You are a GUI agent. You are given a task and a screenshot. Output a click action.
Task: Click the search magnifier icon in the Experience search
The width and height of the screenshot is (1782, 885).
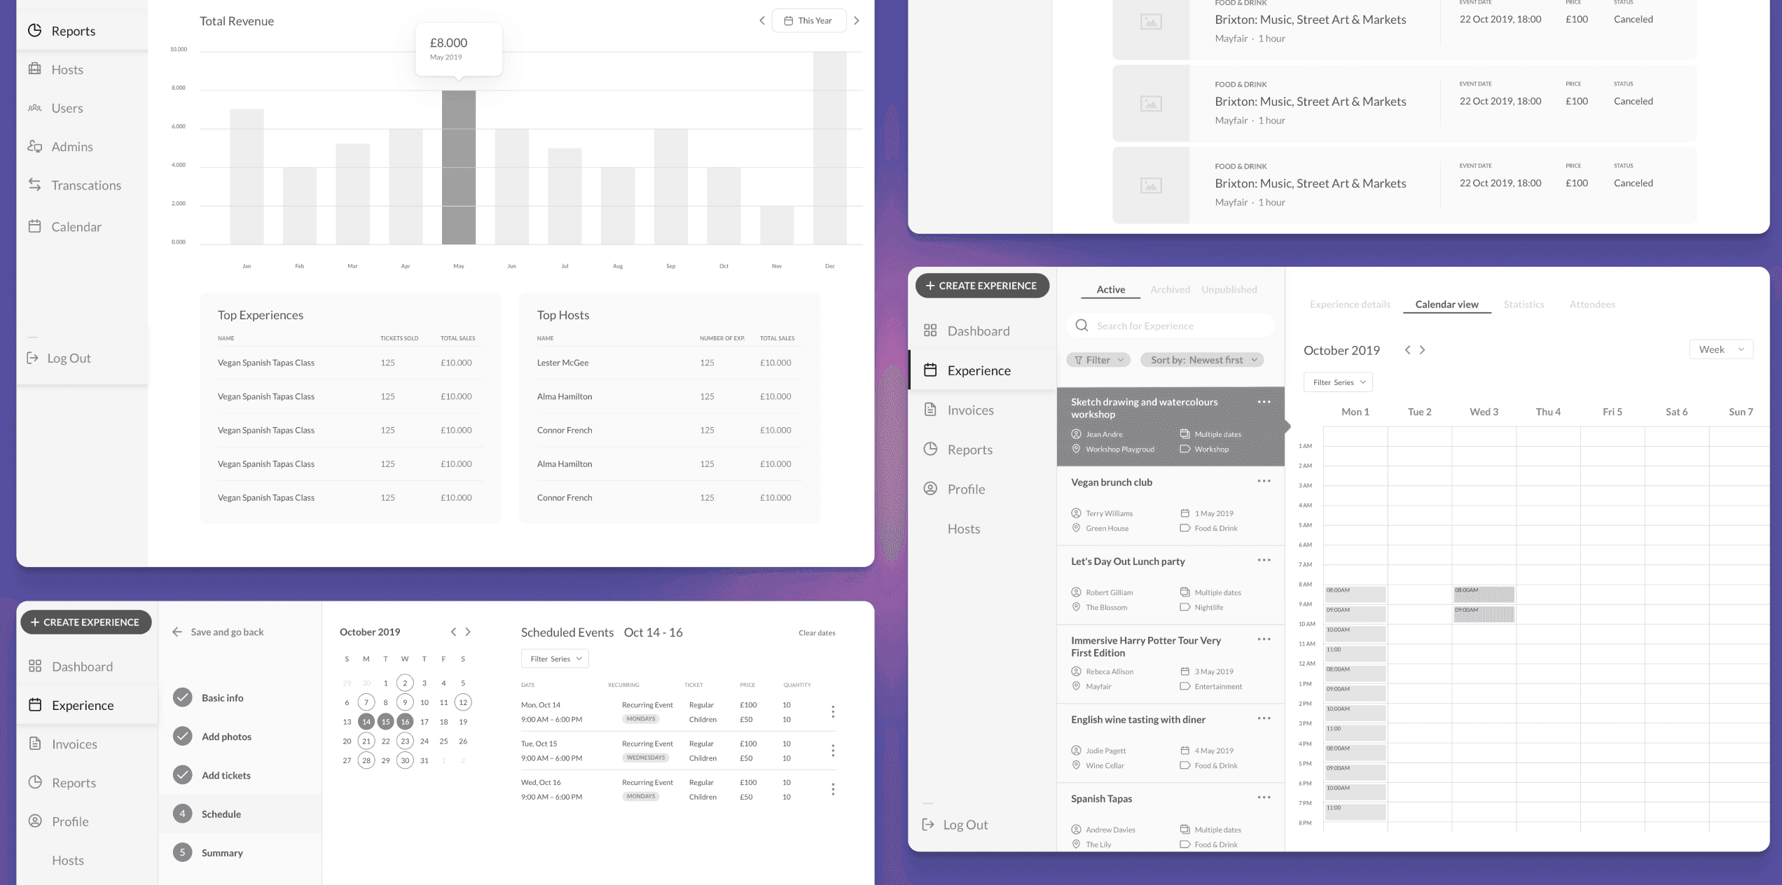tap(1082, 326)
